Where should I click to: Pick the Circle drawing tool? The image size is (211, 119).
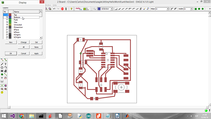(2, 68)
